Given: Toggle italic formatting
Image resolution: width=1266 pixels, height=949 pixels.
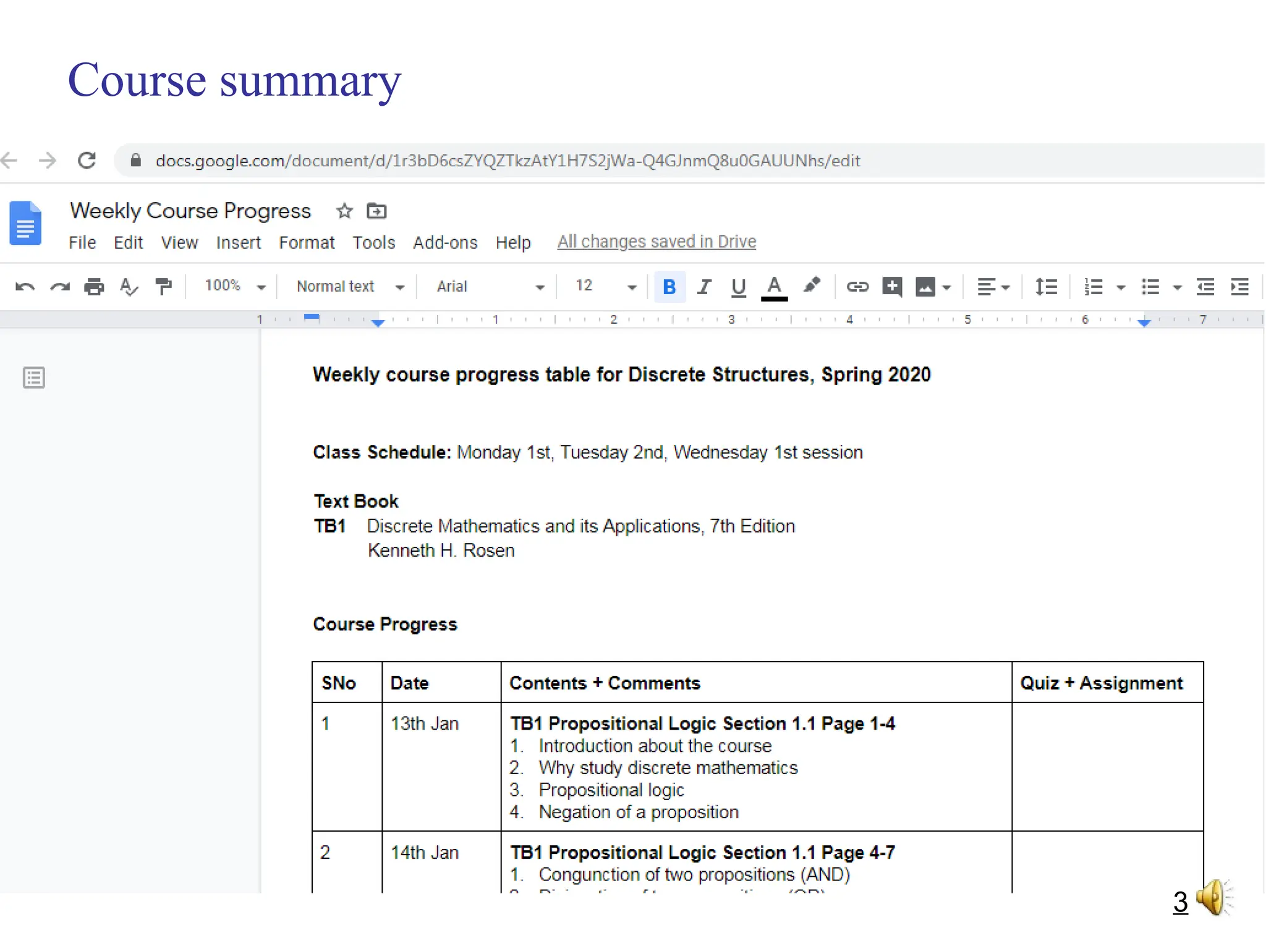Looking at the screenshot, I should [703, 287].
